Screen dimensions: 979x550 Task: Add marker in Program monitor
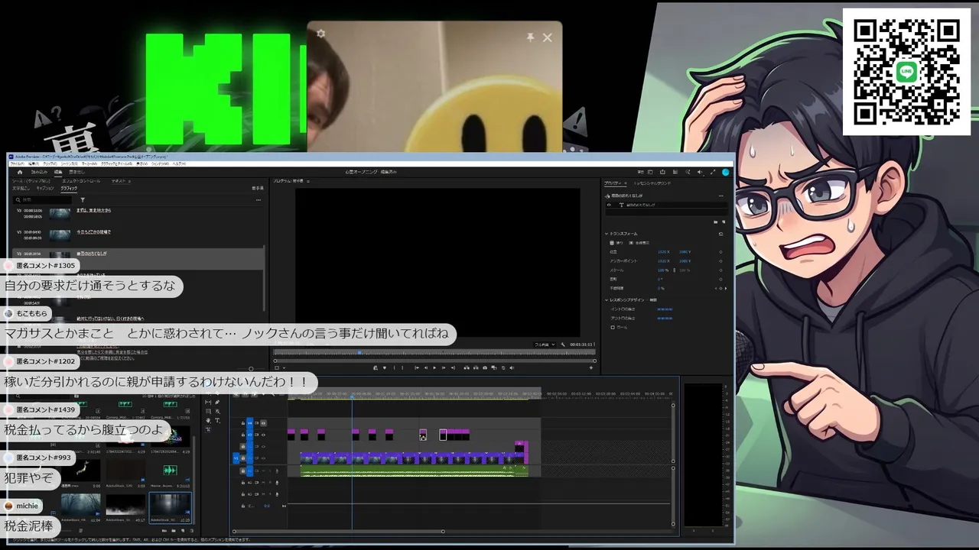click(x=385, y=367)
